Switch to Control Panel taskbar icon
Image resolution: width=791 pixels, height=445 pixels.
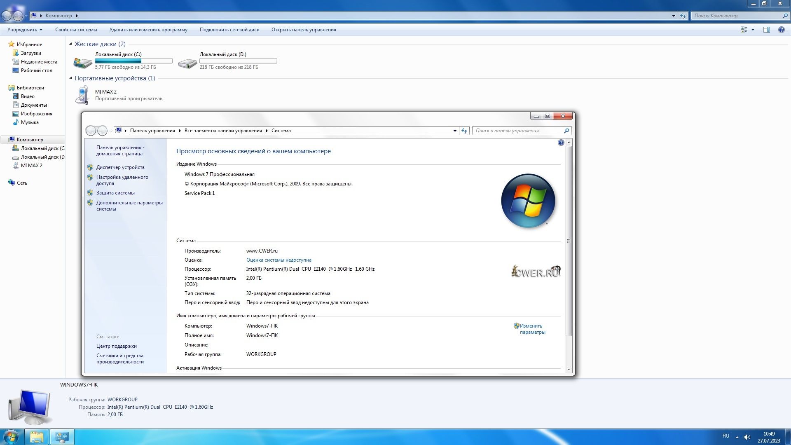point(62,437)
